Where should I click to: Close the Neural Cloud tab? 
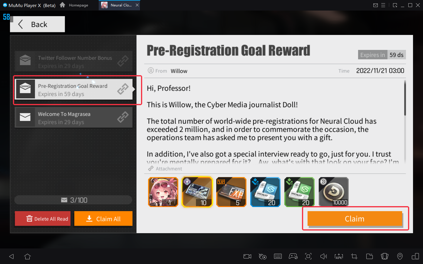pos(137,5)
